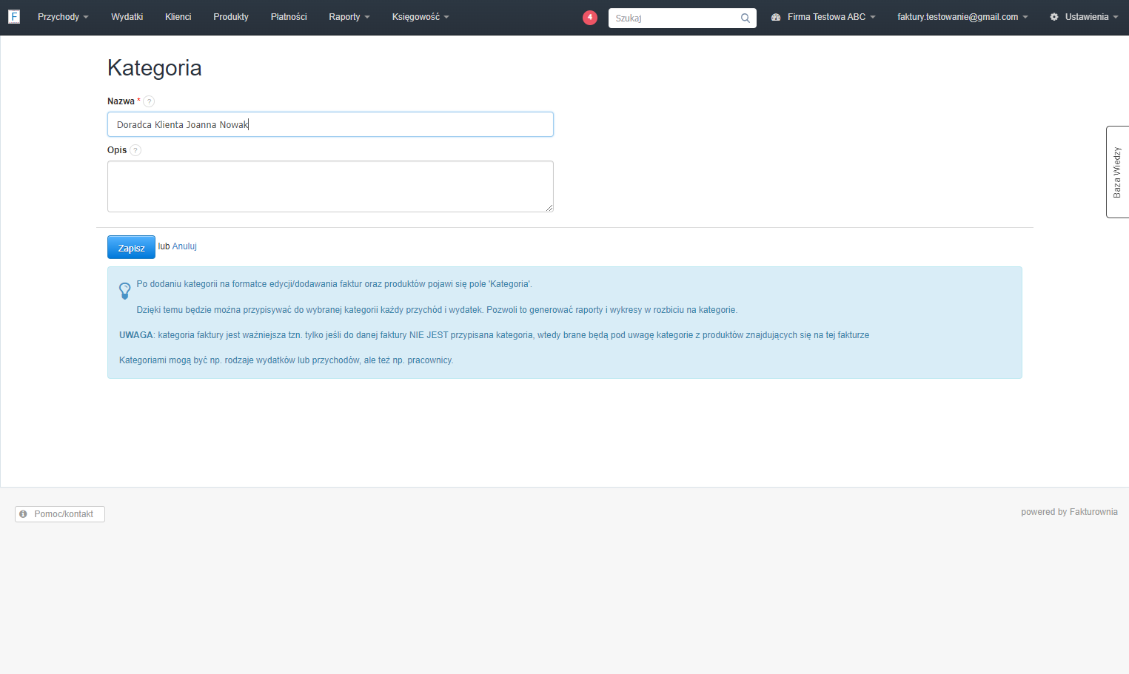The width and height of the screenshot is (1129, 674).
Task: Save the category with Zapisz button
Action: [x=131, y=247]
